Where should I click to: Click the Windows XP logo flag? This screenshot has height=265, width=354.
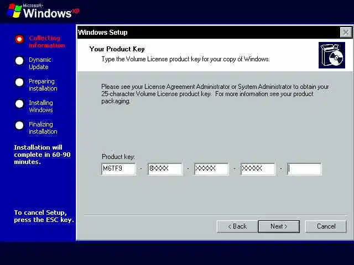(14, 10)
